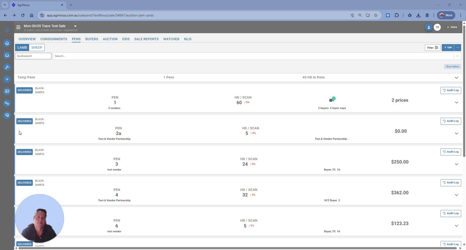Image resolution: width=466 pixels, height=250 pixels.
Task: Open the Audit Log for Pen 2a
Action: coord(451,121)
